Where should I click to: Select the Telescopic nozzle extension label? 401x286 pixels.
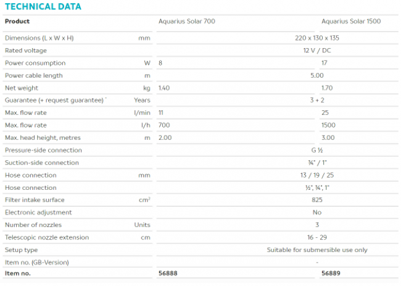pyautogui.click(x=47, y=237)
